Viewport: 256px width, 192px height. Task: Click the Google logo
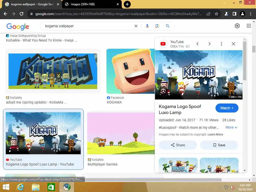(x=18, y=26)
